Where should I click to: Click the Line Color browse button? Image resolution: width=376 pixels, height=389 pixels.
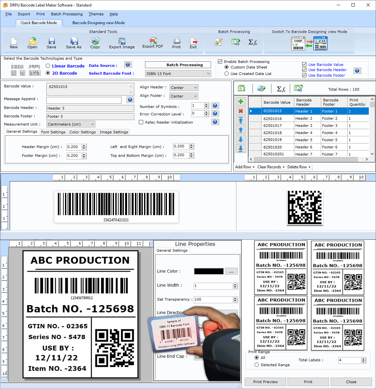click(231, 271)
